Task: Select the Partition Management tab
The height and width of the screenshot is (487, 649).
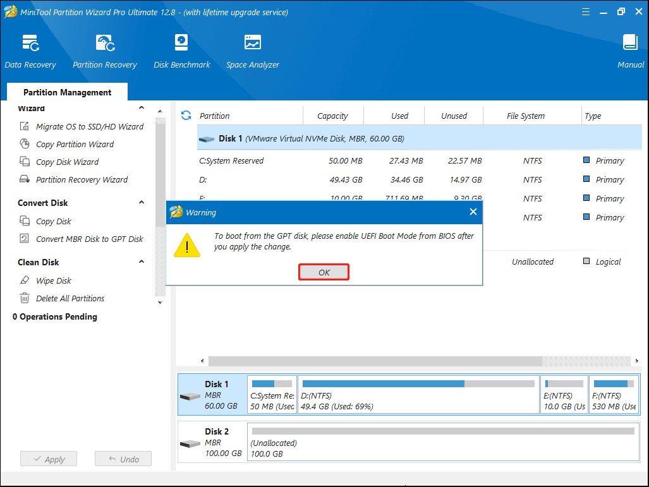Action: [x=67, y=92]
